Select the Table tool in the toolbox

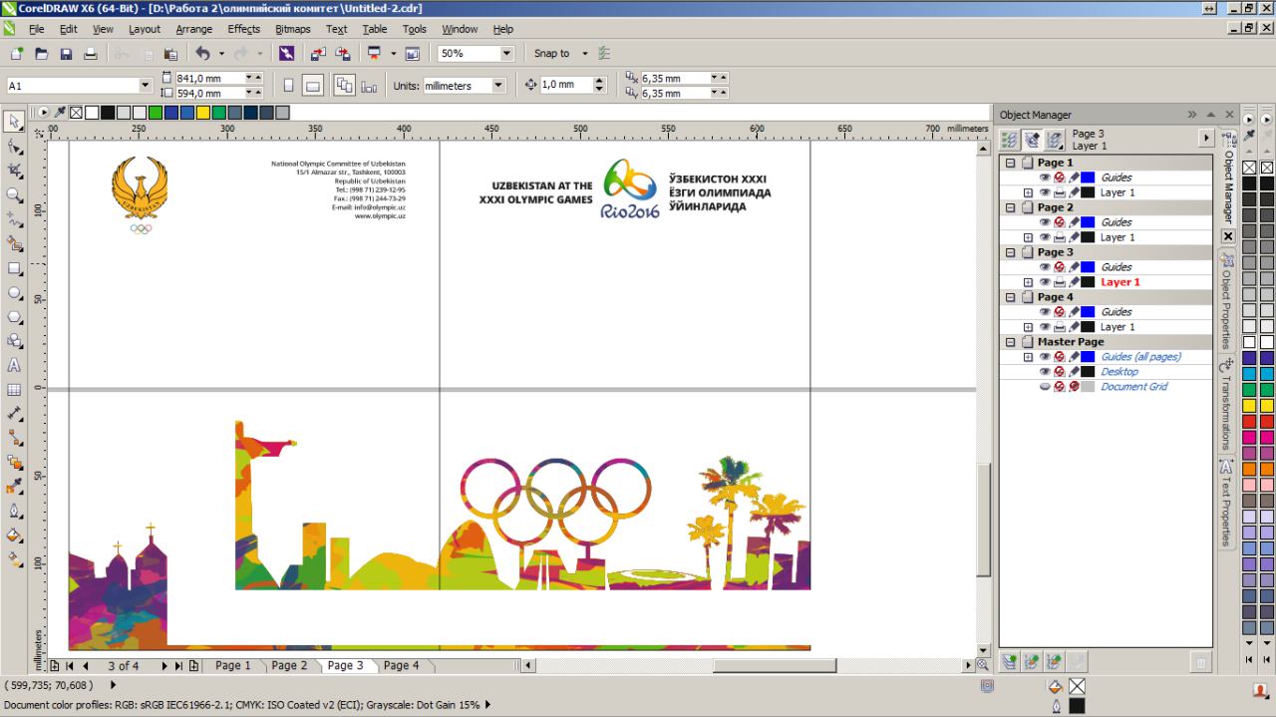15,390
